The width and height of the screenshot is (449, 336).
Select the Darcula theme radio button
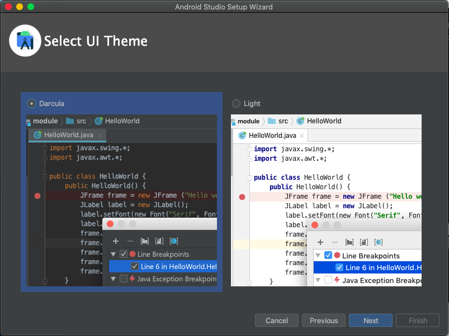coord(31,103)
